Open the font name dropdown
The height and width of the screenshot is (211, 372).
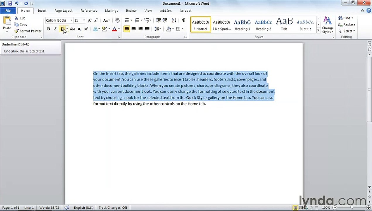(x=71, y=21)
